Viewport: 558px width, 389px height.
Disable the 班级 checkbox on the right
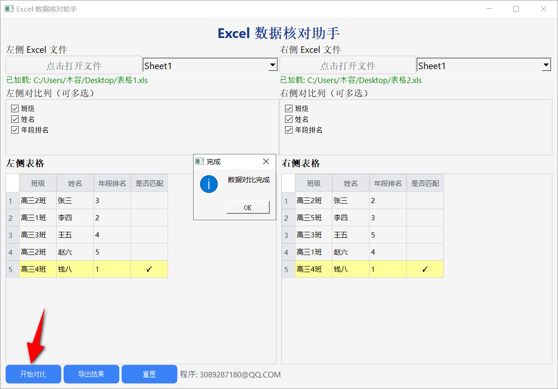pyautogui.click(x=288, y=108)
